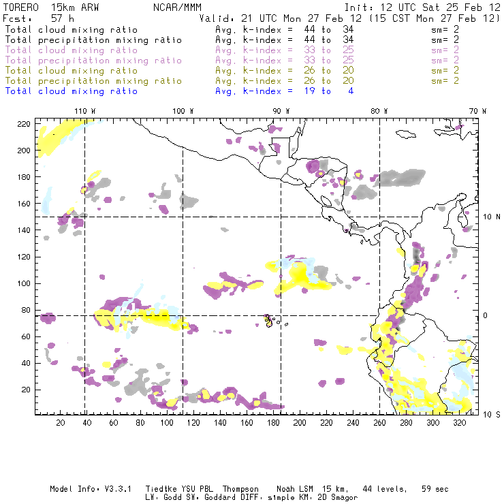Click "200" on the vertical axis
The width and height of the screenshot is (504, 504).
click(x=24, y=151)
